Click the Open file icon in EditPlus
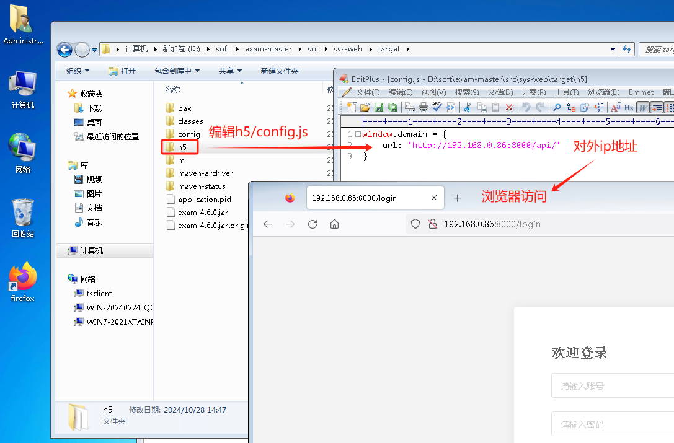 click(x=365, y=108)
